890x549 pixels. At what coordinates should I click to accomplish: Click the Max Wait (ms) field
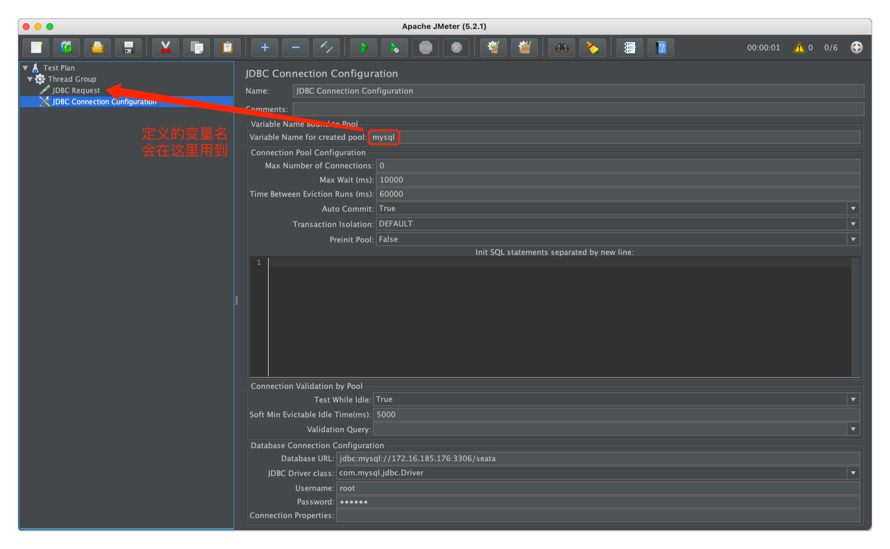click(x=618, y=180)
